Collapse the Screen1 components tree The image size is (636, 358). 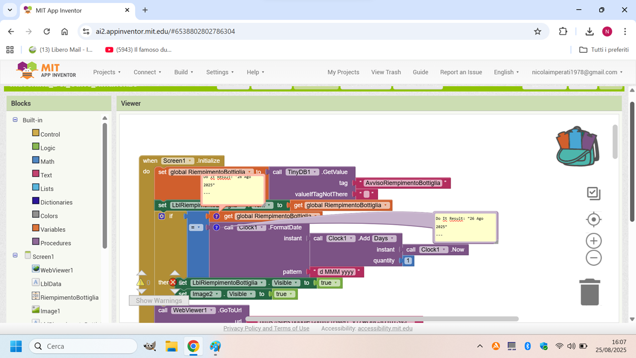pos(15,256)
